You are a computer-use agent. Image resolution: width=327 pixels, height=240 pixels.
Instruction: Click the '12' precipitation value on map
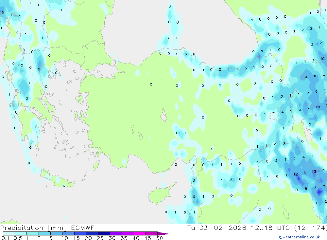tap(296, 174)
